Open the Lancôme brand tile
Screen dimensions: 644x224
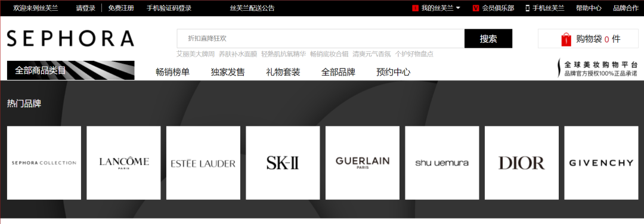[123, 163]
